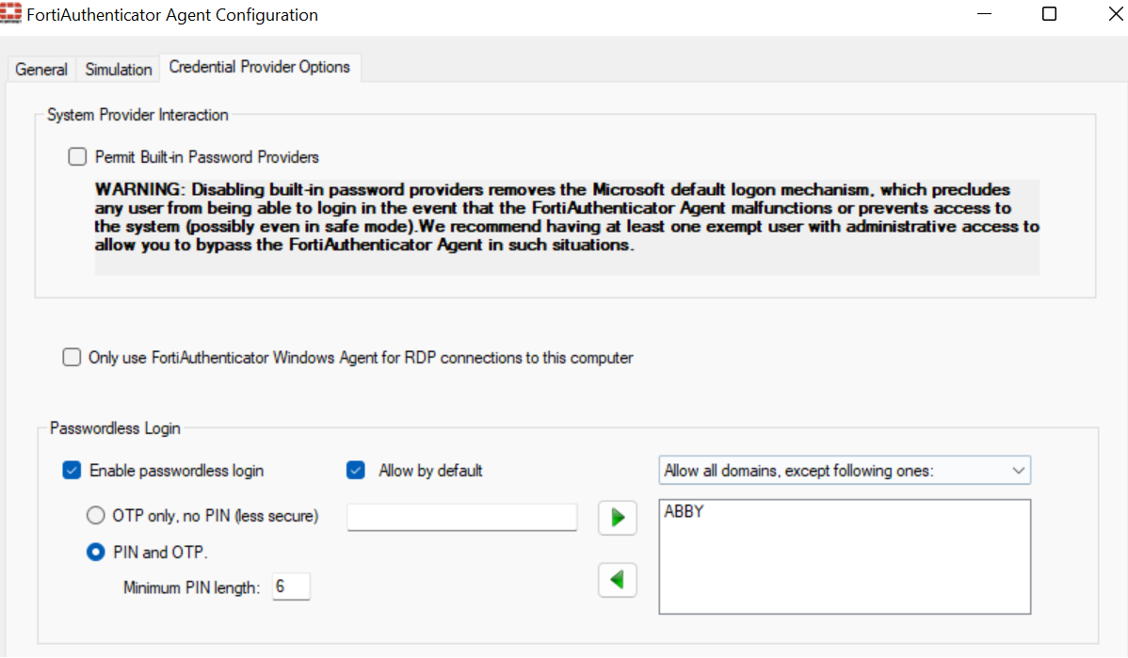Screen dimensions: 1128x658
Task: Select 'OTP only, no PIN (less secure)'
Action: click(x=95, y=515)
